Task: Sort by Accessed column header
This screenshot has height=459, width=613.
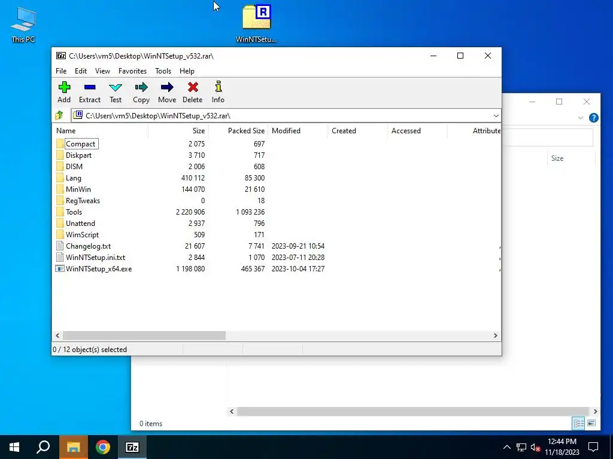Action: click(x=417, y=131)
